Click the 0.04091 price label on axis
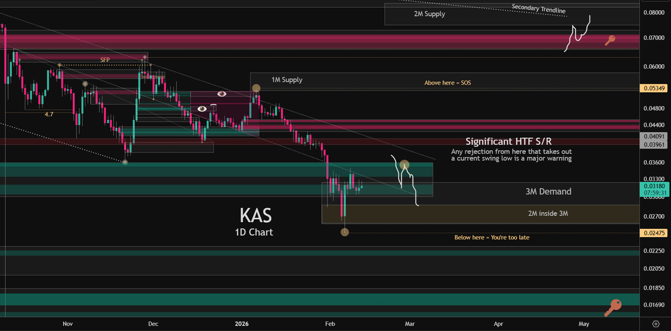This screenshot has height=331, width=671. pyautogui.click(x=653, y=136)
